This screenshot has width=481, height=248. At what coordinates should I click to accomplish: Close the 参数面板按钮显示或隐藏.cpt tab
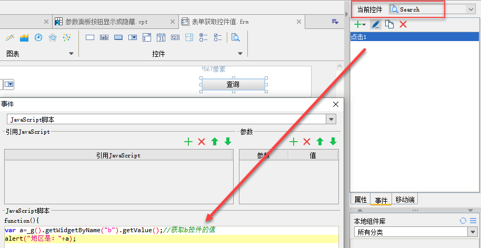pyautogui.click(x=173, y=22)
